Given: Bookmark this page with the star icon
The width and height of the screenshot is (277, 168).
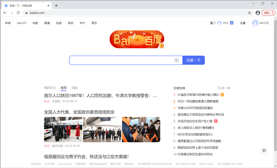Looking at the screenshot, I should (249, 13).
